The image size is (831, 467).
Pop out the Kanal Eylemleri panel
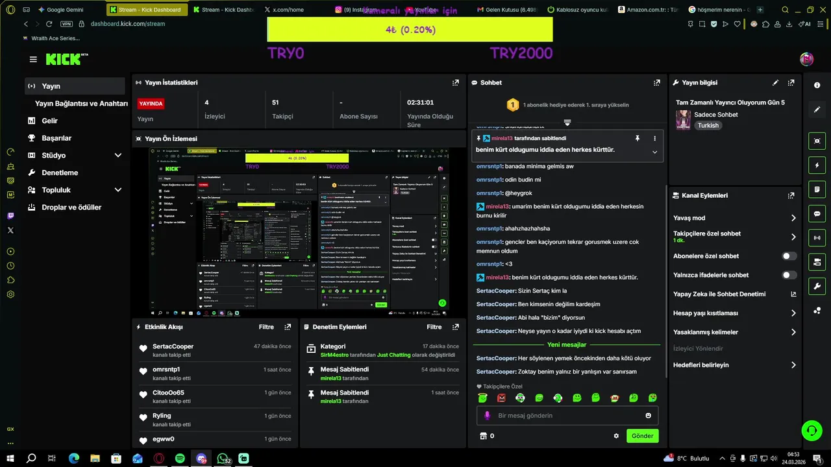[791, 195]
